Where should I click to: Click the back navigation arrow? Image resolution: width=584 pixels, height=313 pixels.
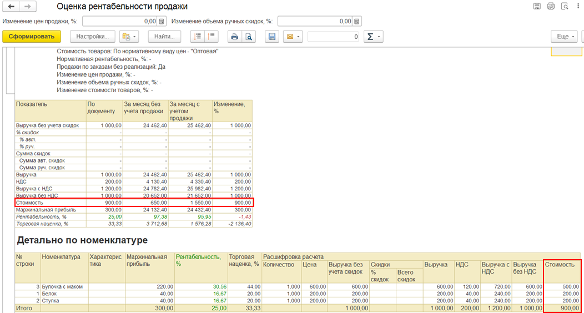11,7
